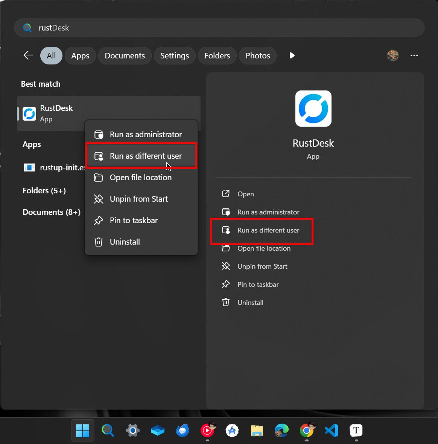The image size is (438, 444).
Task: Click folder icon beside context-menu Open file location
Action: coord(99,178)
